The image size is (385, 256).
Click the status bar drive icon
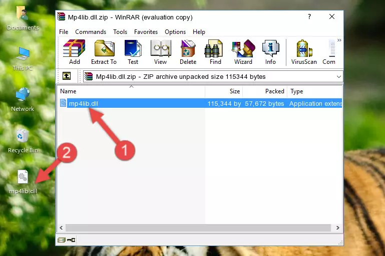[x=62, y=240]
